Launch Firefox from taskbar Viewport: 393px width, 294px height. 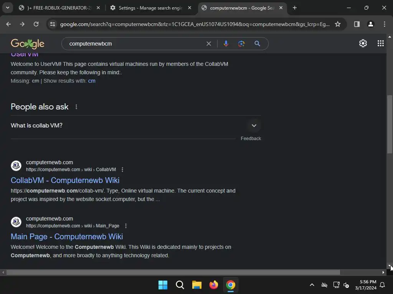[213, 285]
